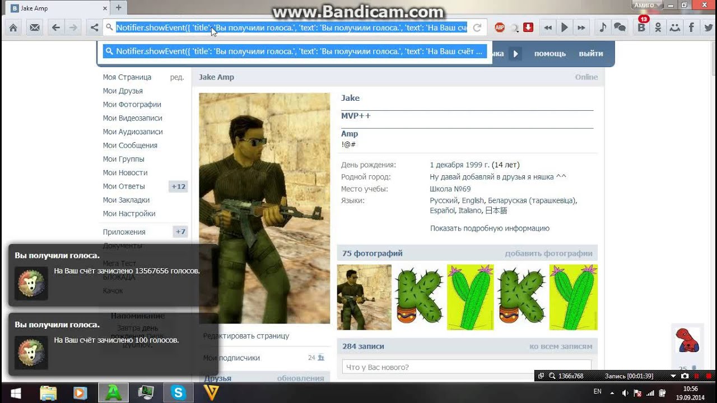The width and height of the screenshot is (717, 403).
Task: Open the 75 фотографий section header
Action: tap(373, 254)
